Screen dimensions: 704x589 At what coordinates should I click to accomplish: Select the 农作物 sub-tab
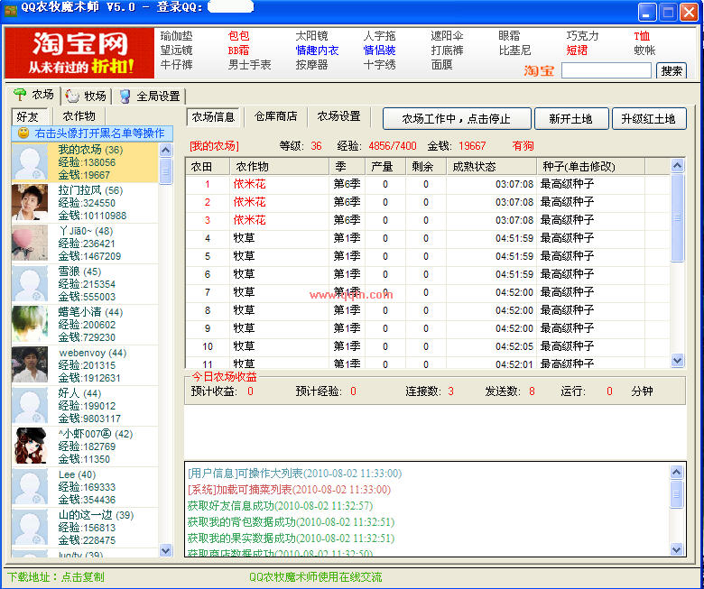coord(79,116)
